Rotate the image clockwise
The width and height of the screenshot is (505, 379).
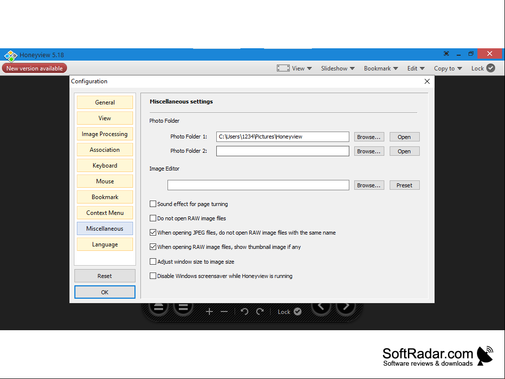[x=260, y=311]
